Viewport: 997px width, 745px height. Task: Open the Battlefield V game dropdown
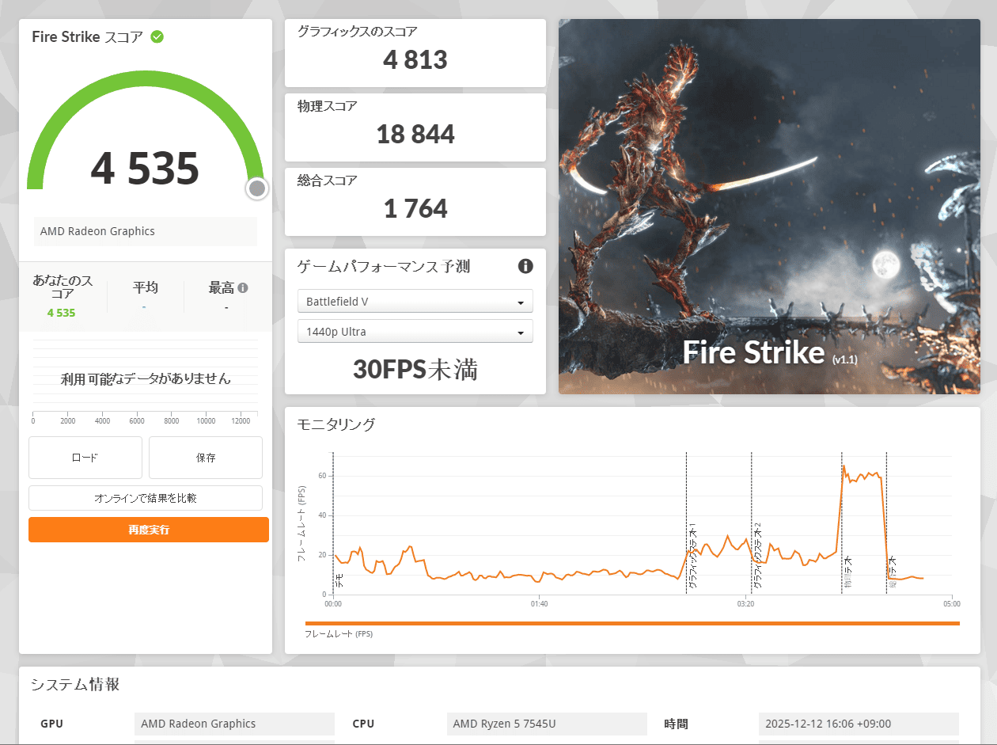pos(415,302)
